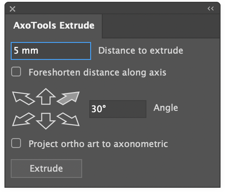Select the up-left extrude direction arrow

[23, 98]
